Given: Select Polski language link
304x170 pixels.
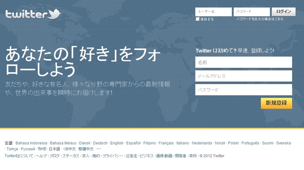Looking at the screenshot, I should pyautogui.click(x=233, y=143).
